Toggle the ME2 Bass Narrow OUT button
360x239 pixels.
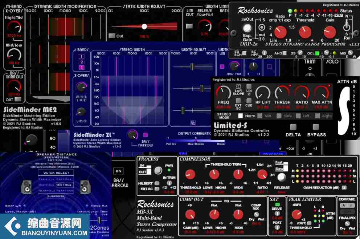tap(18, 100)
